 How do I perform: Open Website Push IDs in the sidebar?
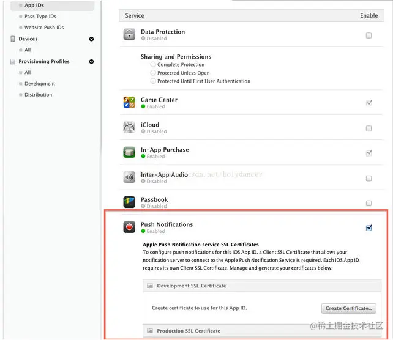pyautogui.click(x=44, y=28)
